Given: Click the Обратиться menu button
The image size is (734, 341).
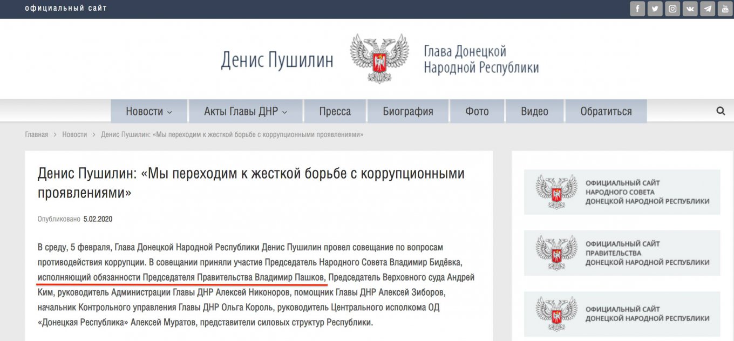Looking at the screenshot, I should (x=606, y=112).
